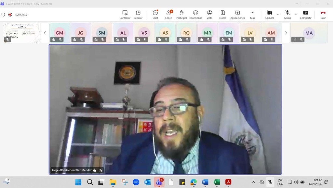Click Compartir to share screen
This screenshot has width=333, height=188.
[x=306, y=15]
